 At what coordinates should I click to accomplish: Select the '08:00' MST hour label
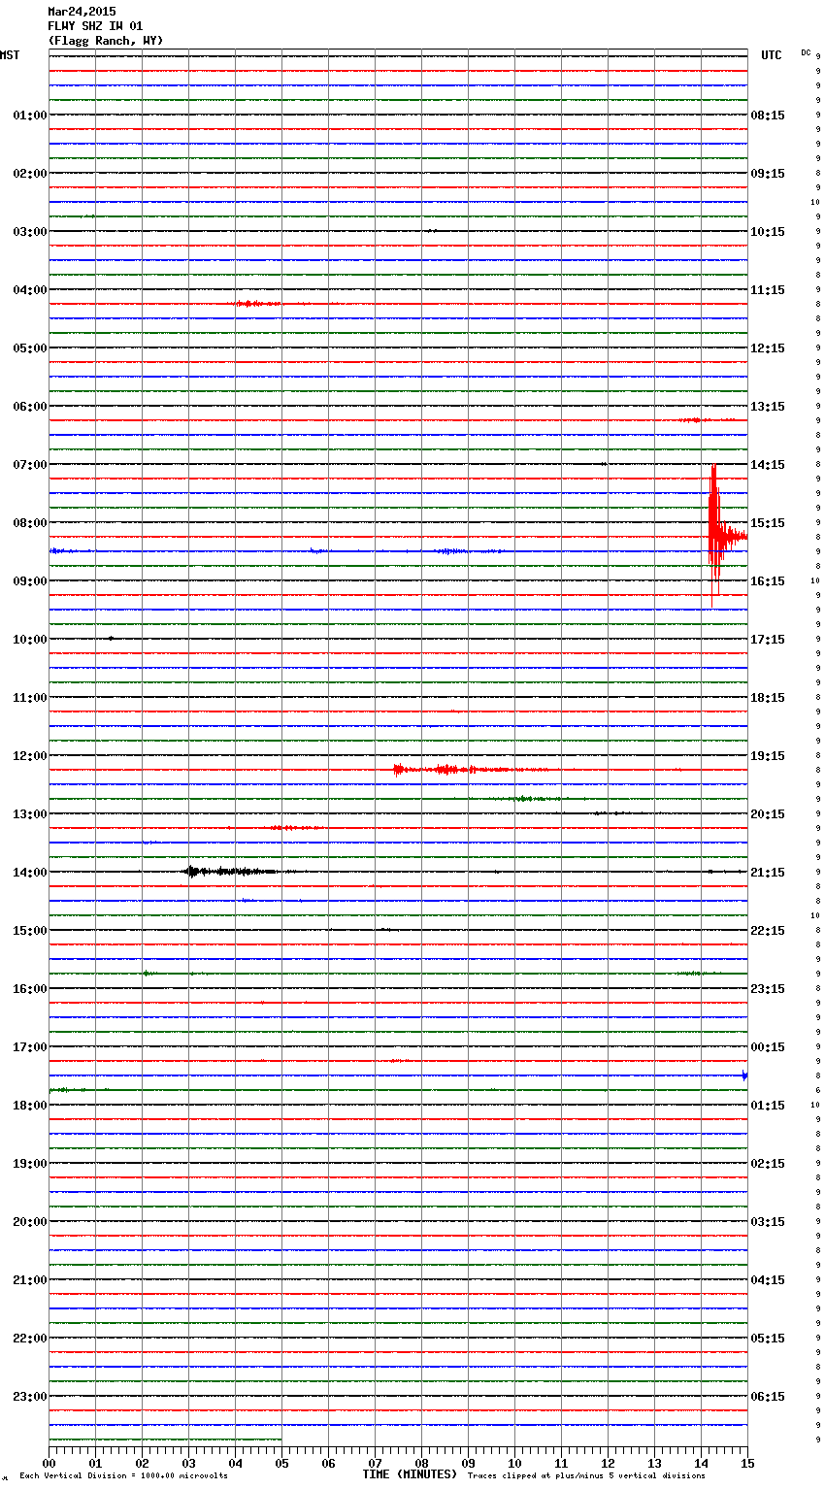pos(29,523)
